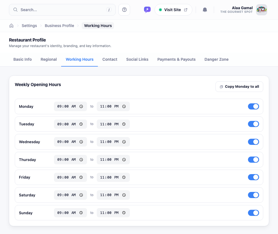This screenshot has height=234, width=278.
Task: Go to Business Profile breadcrumb
Action: coord(59,26)
